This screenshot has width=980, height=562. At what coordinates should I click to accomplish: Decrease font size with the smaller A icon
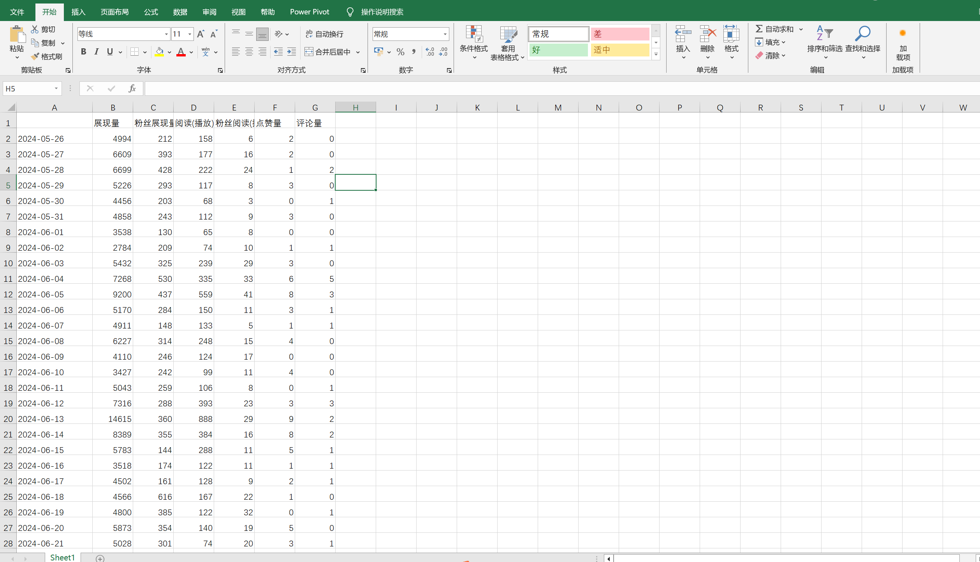point(214,34)
